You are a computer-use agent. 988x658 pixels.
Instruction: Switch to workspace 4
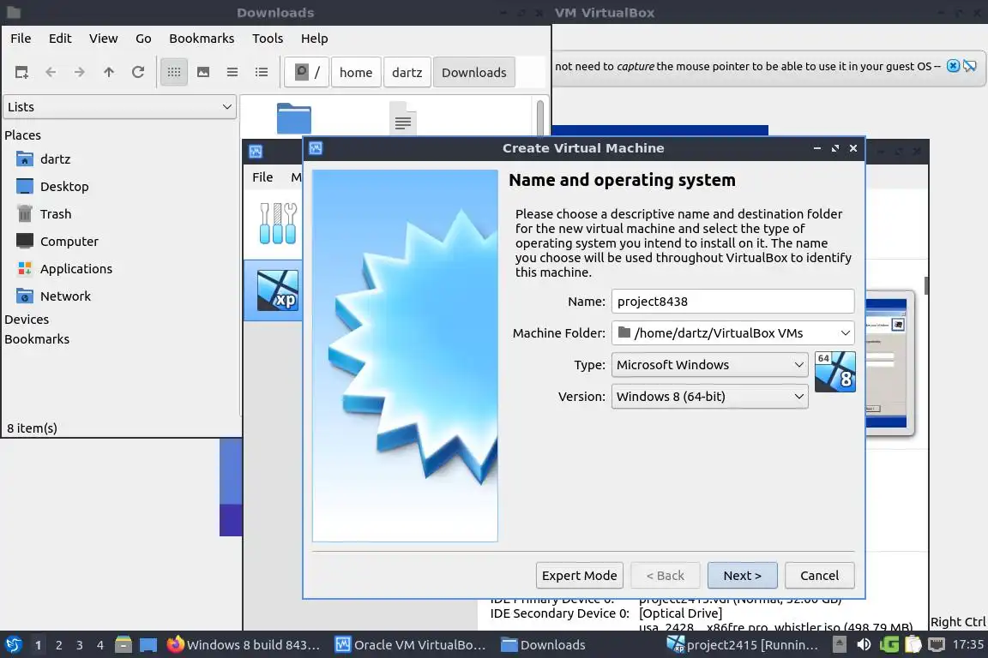point(100,645)
